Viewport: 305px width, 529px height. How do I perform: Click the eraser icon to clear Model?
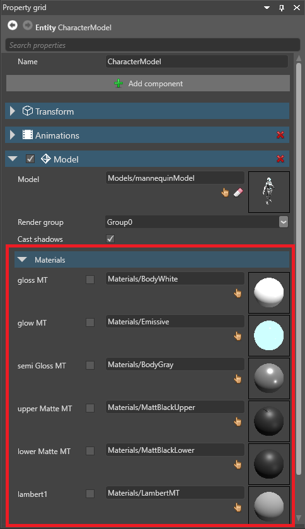pyautogui.click(x=238, y=193)
